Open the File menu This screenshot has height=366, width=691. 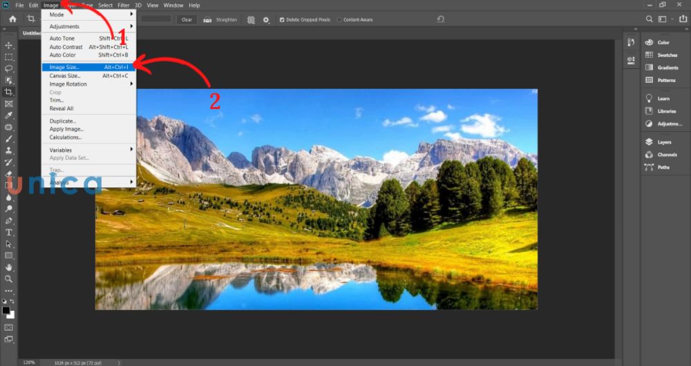point(19,6)
